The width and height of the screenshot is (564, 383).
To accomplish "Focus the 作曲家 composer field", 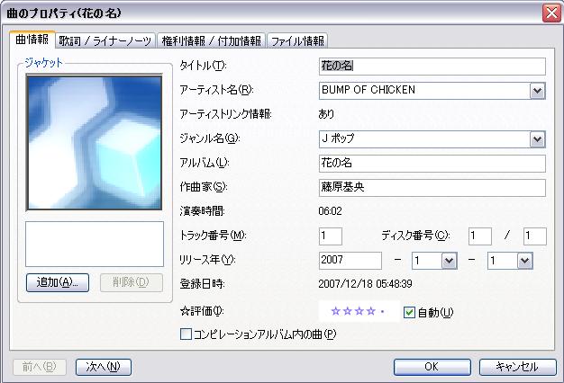I will [x=432, y=188].
